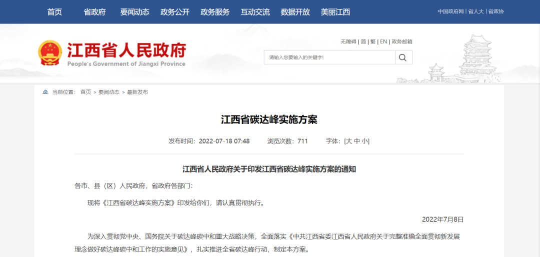The height and width of the screenshot is (257, 540).
Task: Open the 数据开放 navigation menu
Action: (295, 12)
